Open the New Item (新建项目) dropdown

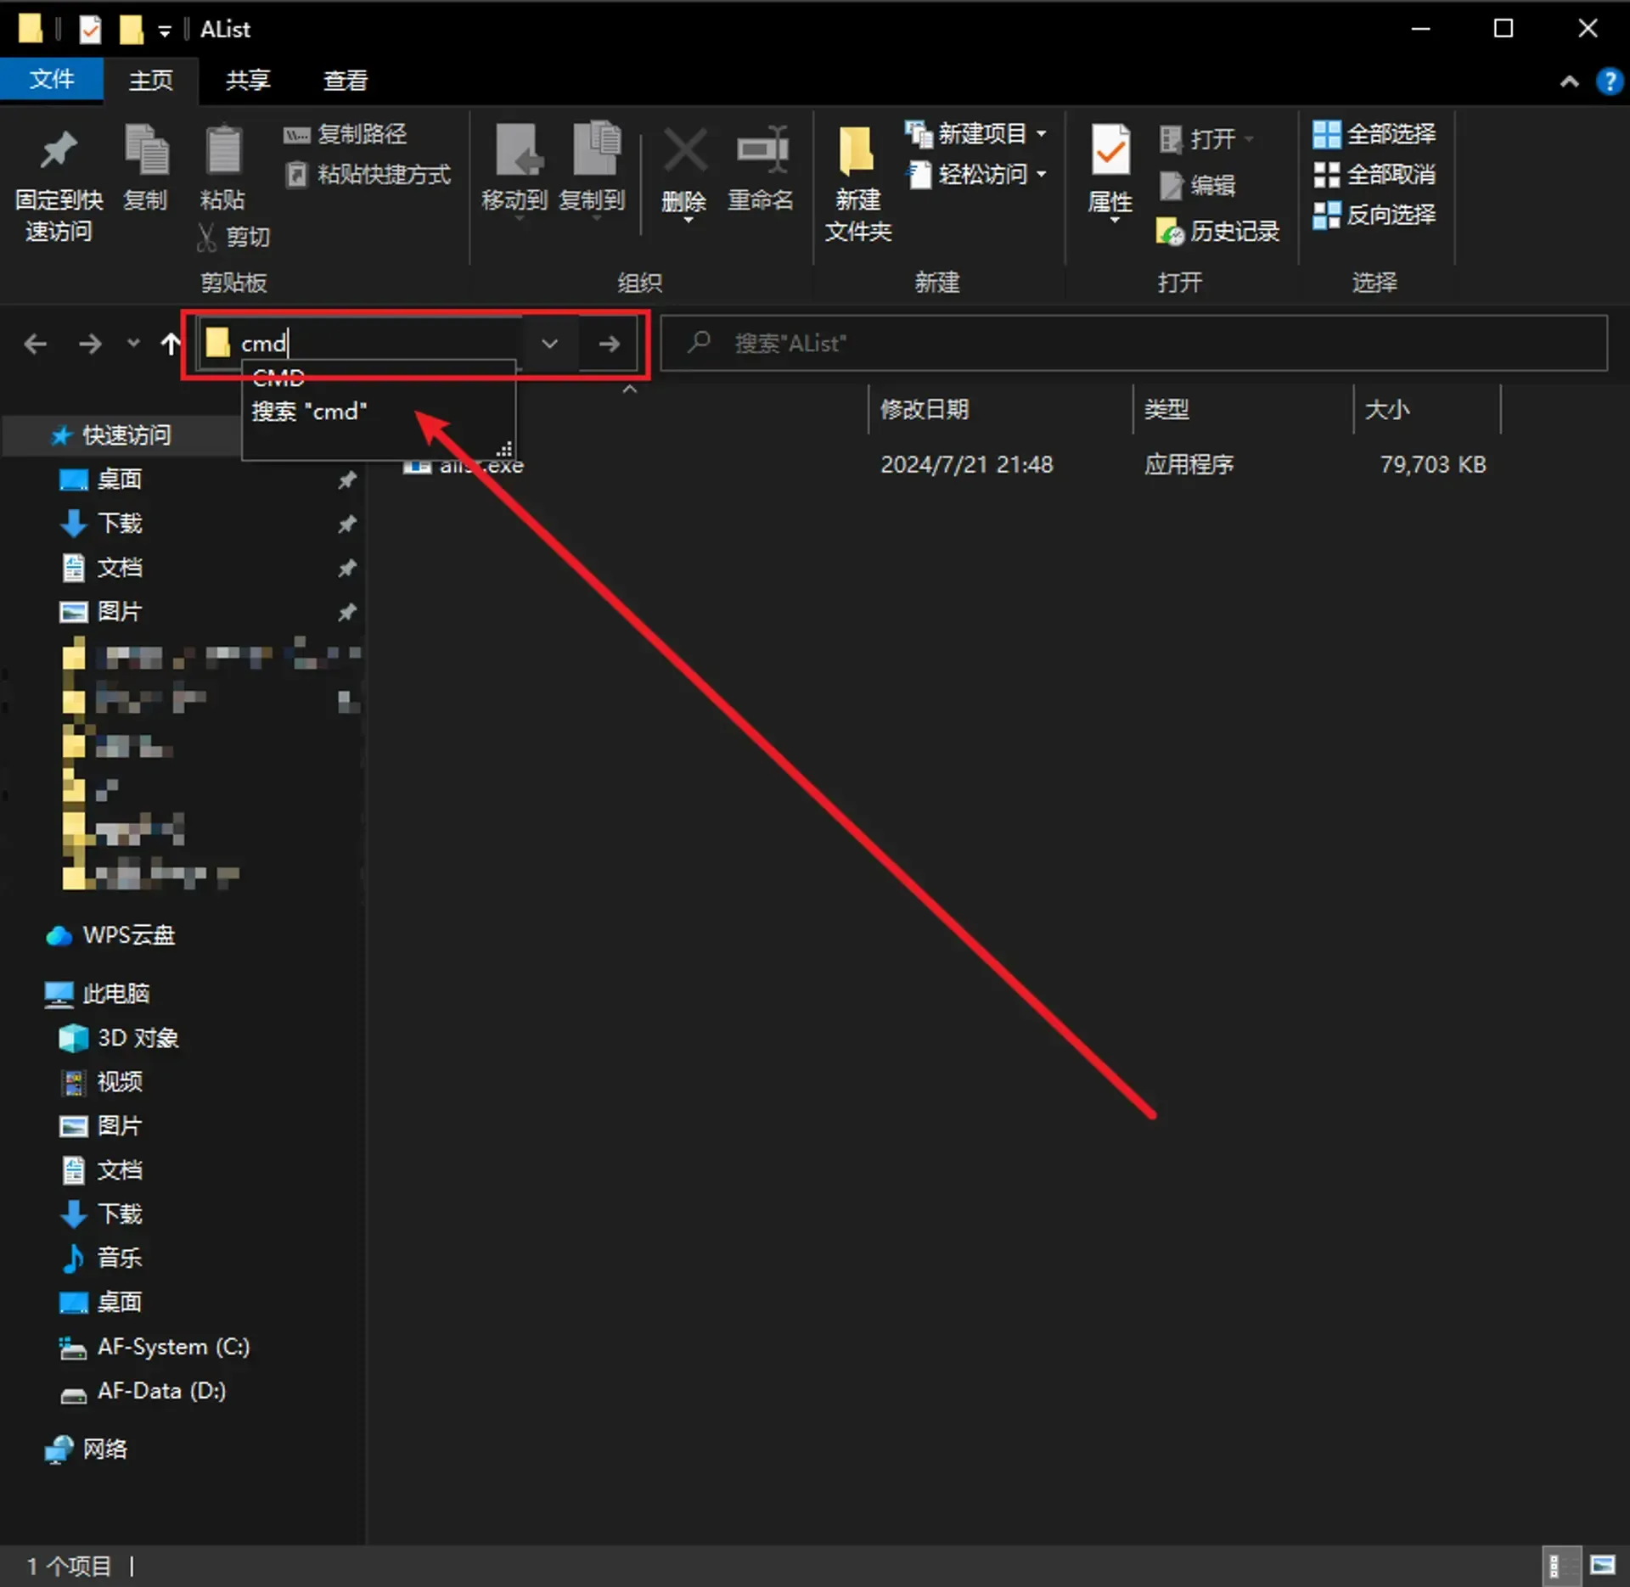[x=981, y=134]
